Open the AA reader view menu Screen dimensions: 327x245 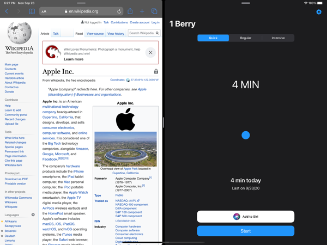44,11
